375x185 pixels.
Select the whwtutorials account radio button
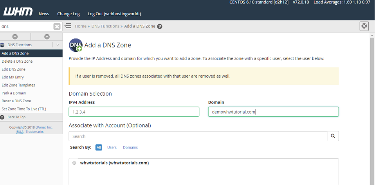74,163
